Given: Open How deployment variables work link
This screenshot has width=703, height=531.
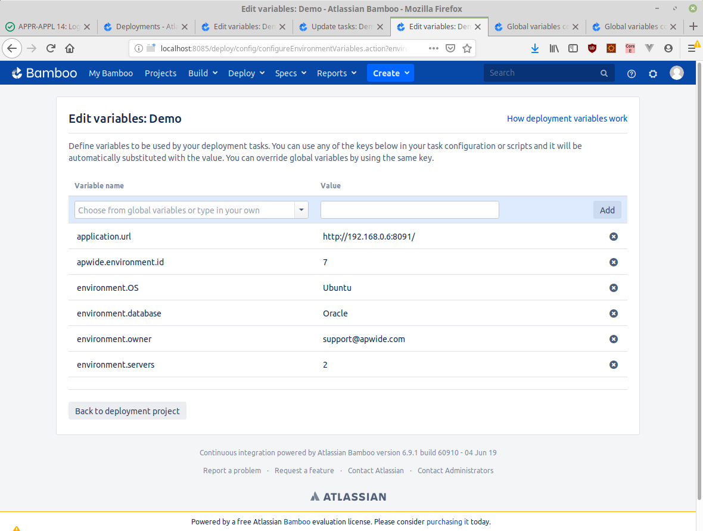Looking at the screenshot, I should [567, 119].
